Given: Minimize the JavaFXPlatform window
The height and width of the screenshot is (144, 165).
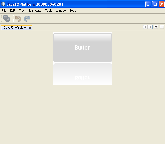Looking at the screenshot, I should coord(148,4).
